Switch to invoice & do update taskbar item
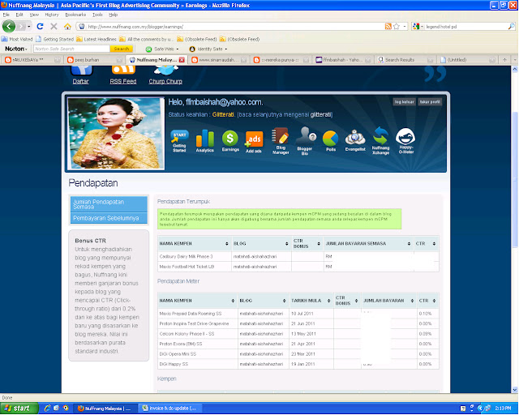519x415 pixels. click(169, 409)
